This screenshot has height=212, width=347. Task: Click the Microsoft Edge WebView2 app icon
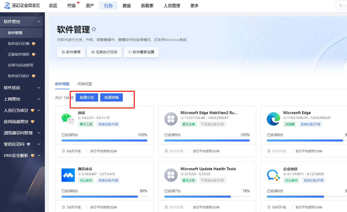click(x=171, y=119)
